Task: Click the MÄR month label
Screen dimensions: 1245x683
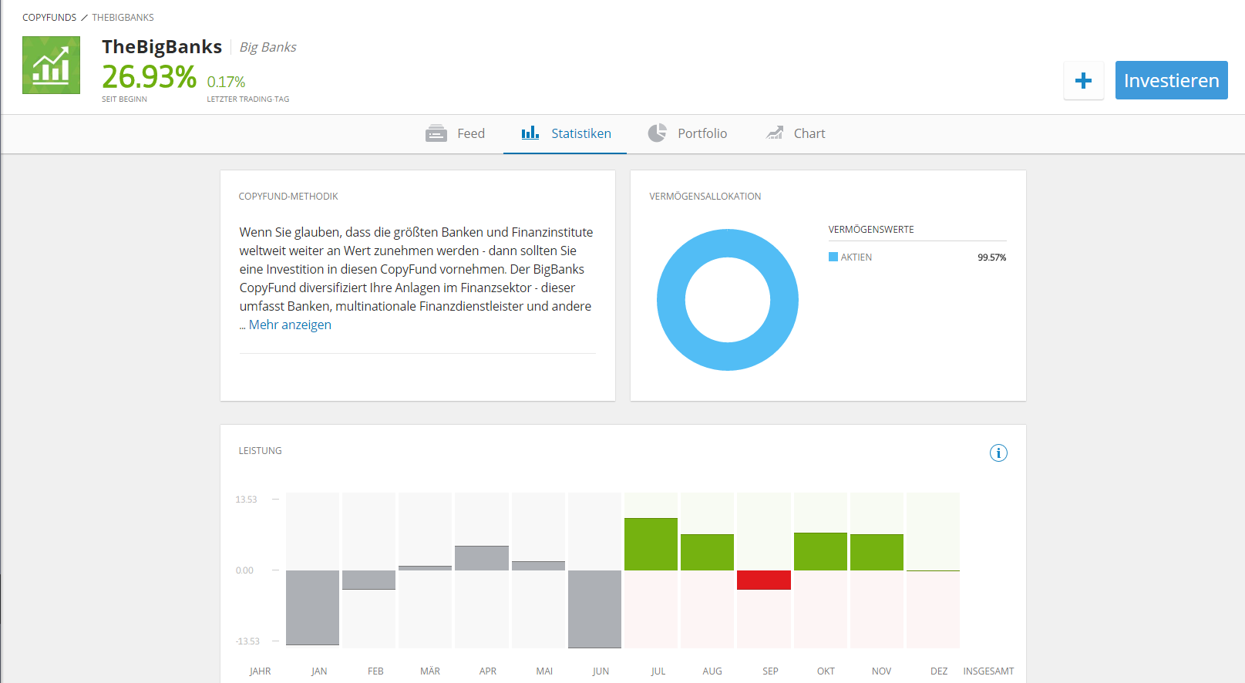Action: (430, 671)
